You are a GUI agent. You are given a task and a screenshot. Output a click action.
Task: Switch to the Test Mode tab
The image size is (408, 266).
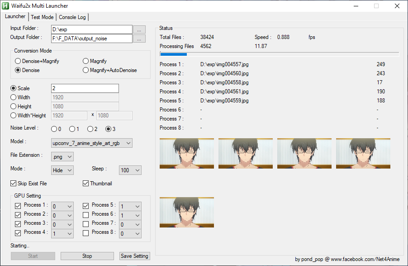pos(42,17)
